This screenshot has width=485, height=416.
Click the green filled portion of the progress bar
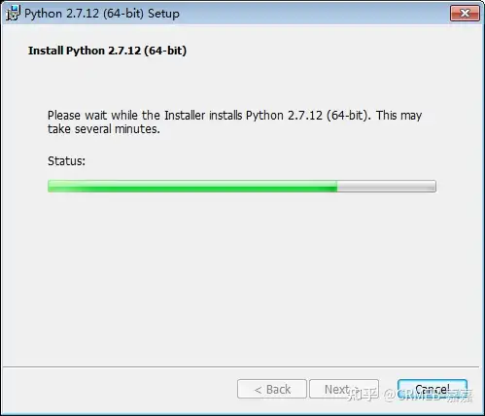coord(192,187)
